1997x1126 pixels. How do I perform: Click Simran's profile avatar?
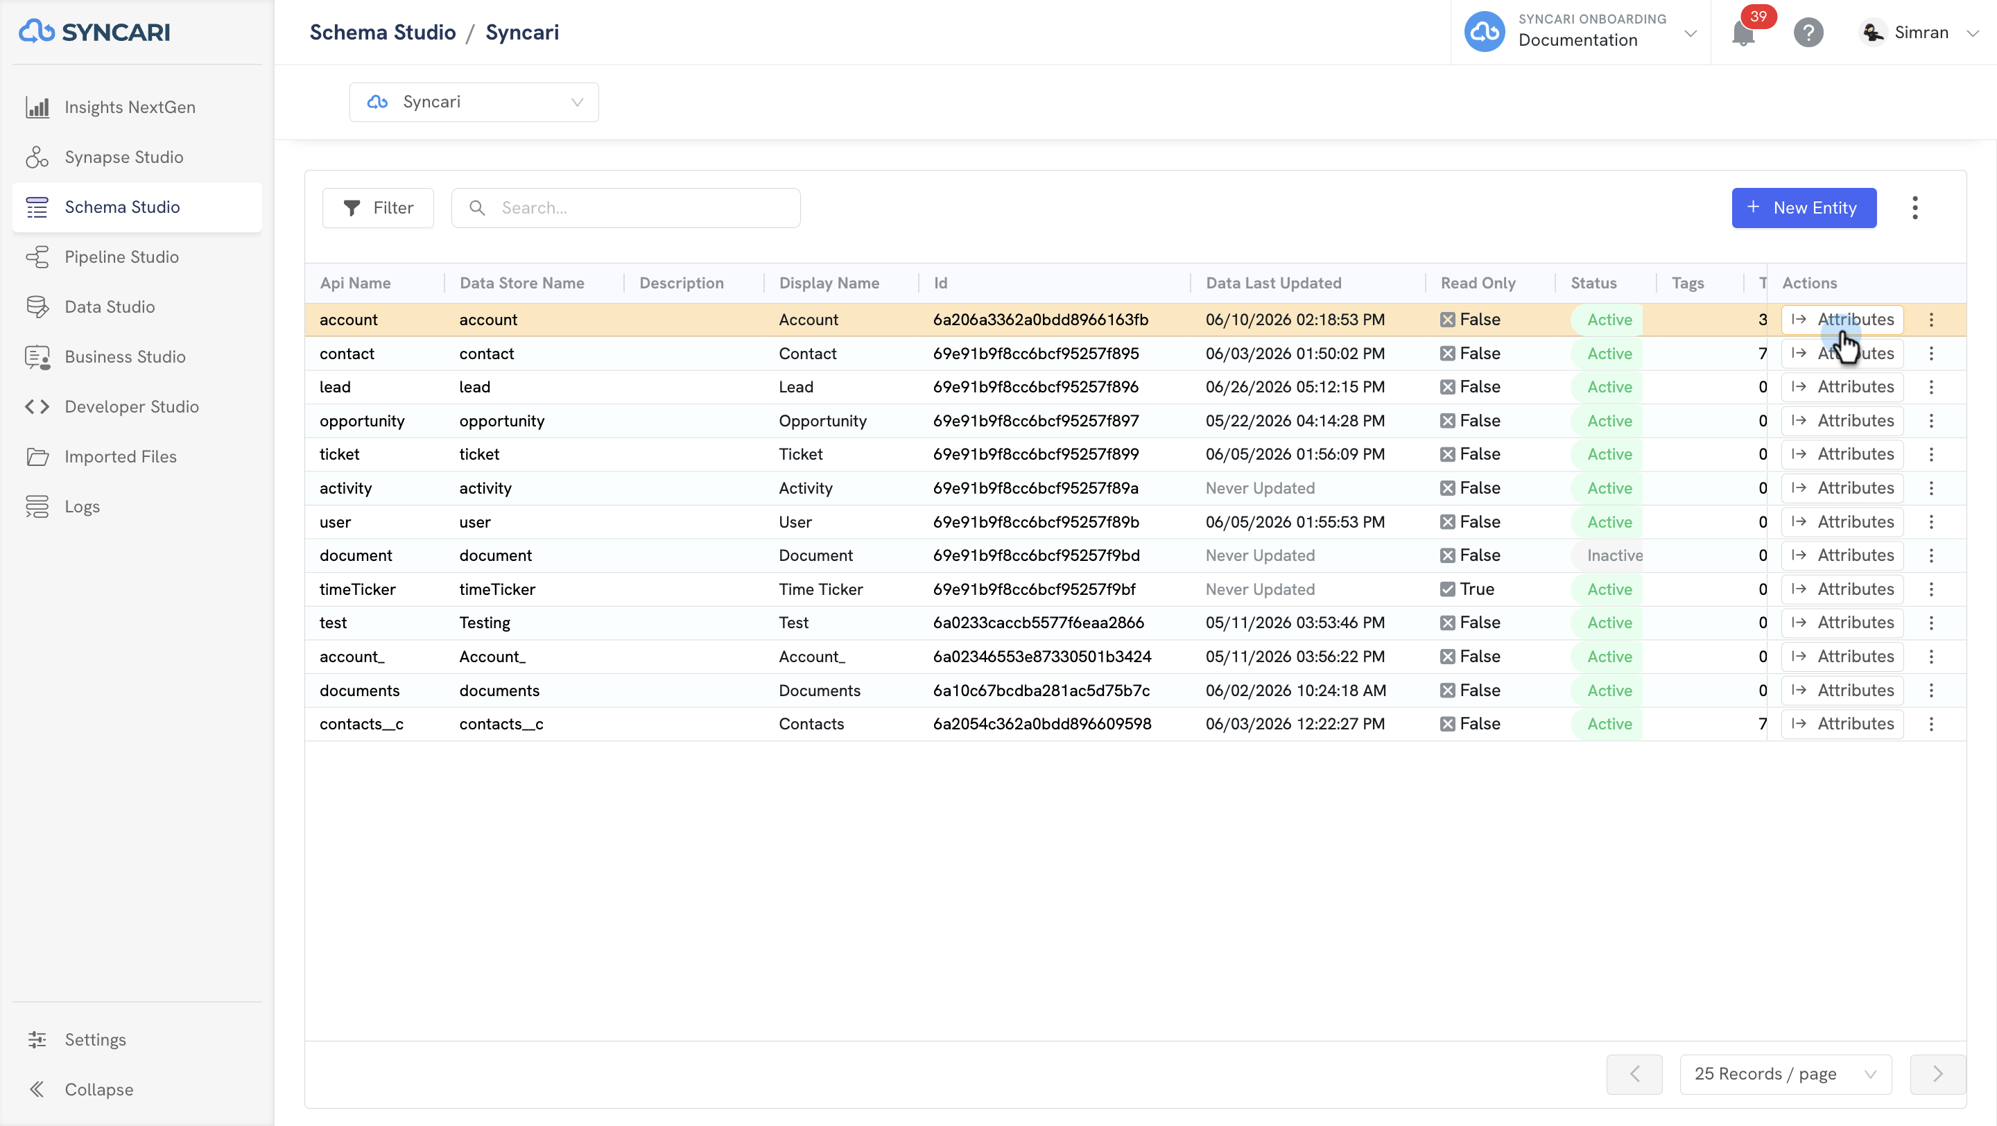pos(1873,33)
